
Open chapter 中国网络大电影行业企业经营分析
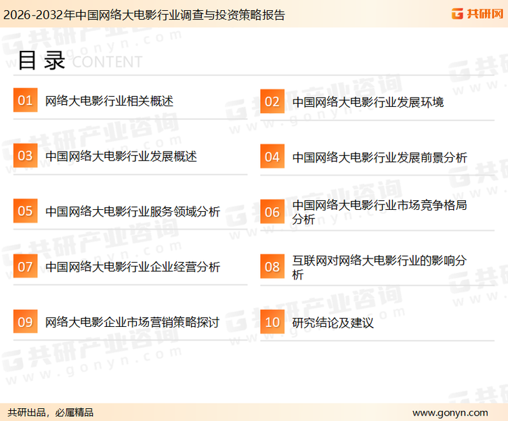coord(133,267)
